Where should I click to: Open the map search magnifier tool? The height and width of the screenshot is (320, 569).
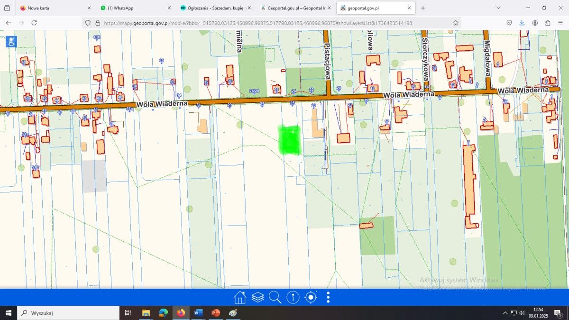tap(275, 298)
